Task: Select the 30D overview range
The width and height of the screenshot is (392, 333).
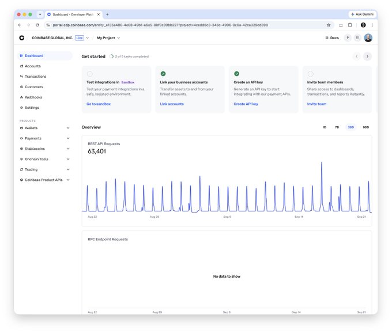Action: [350, 127]
